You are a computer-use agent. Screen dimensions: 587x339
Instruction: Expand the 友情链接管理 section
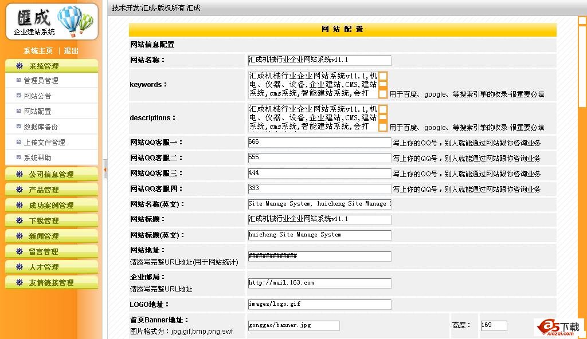[51, 282]
